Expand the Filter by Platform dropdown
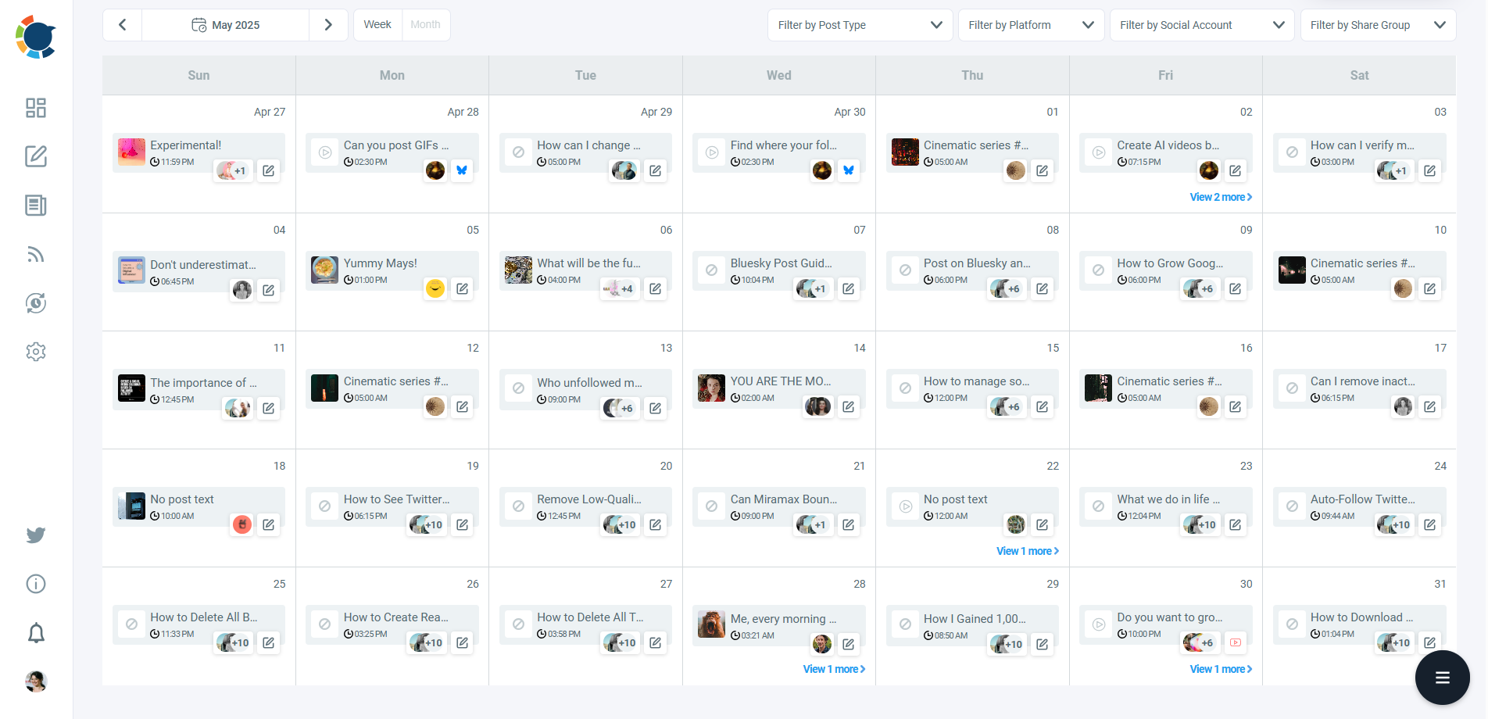This screenshot has width=1488, height=719. 1030,24
